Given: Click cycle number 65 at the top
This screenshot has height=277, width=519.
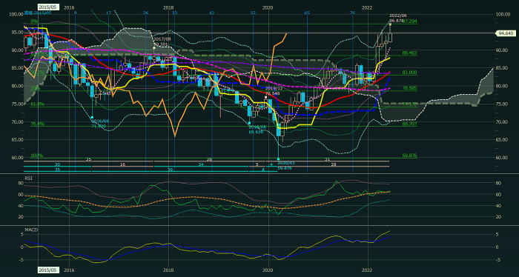Looking at the screenshot, I should point(307,13).
